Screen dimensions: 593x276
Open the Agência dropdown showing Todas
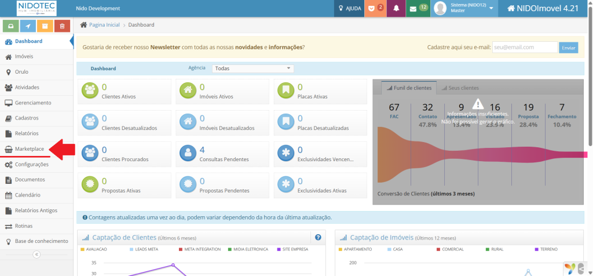click(x=252, y=68)
